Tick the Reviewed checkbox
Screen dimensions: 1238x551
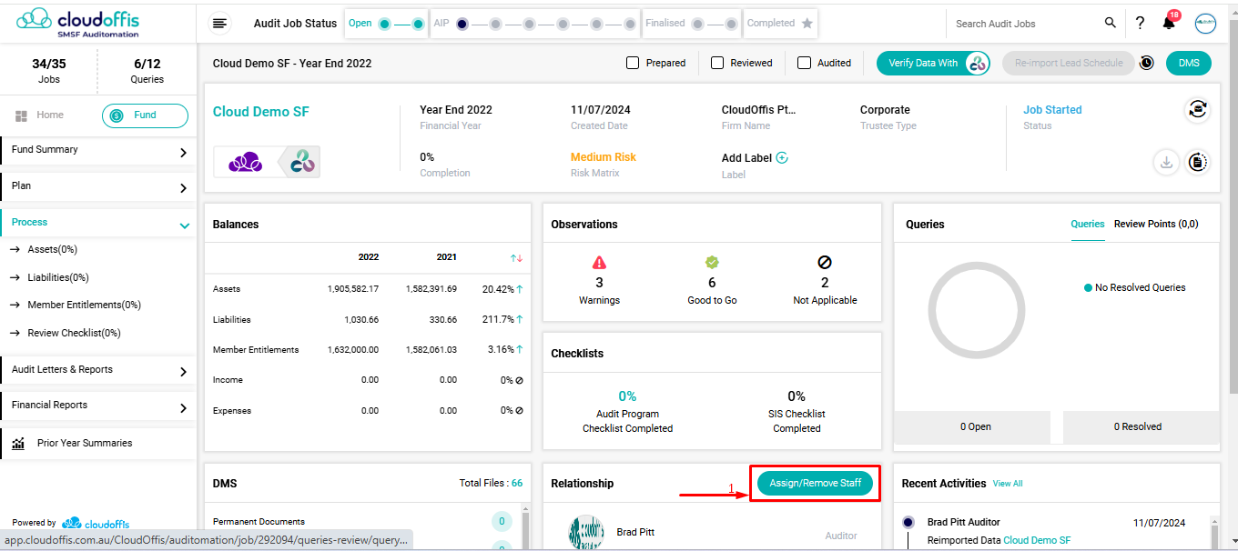pos(716,63)
